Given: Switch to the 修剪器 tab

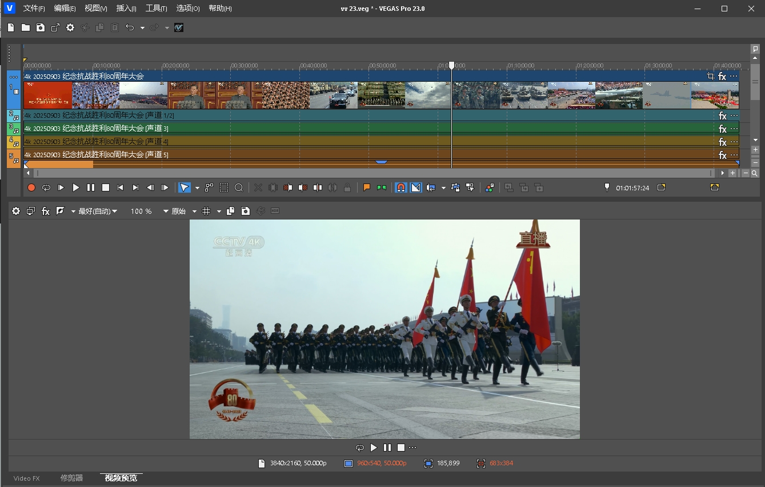Looking at the screenshot, I should [x=71, y=478].
